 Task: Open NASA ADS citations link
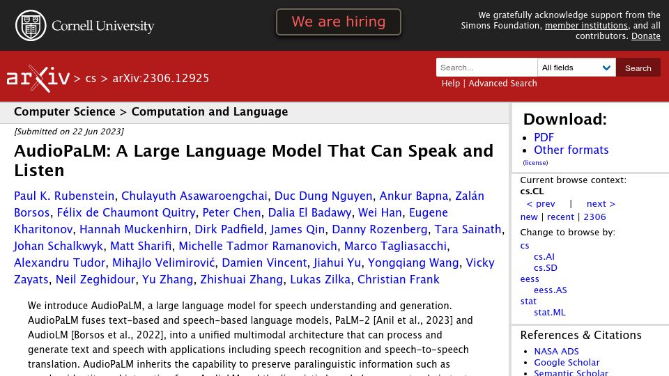tap(556, 351)
